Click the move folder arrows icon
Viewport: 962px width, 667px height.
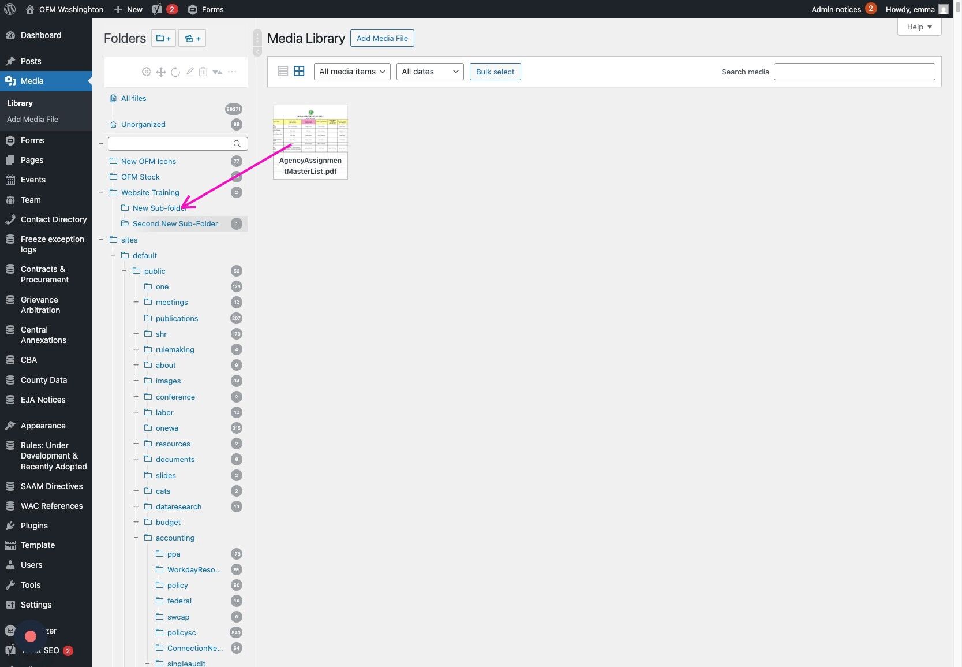161,72
